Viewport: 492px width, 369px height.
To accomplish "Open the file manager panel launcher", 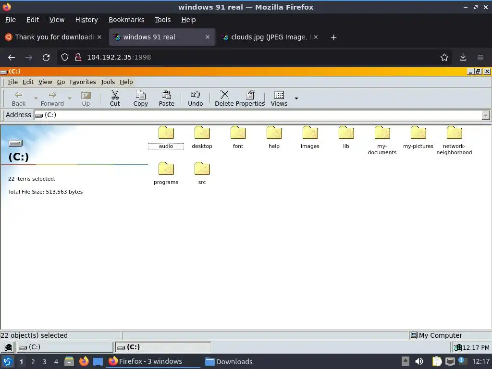I will [x=69, y=361].
